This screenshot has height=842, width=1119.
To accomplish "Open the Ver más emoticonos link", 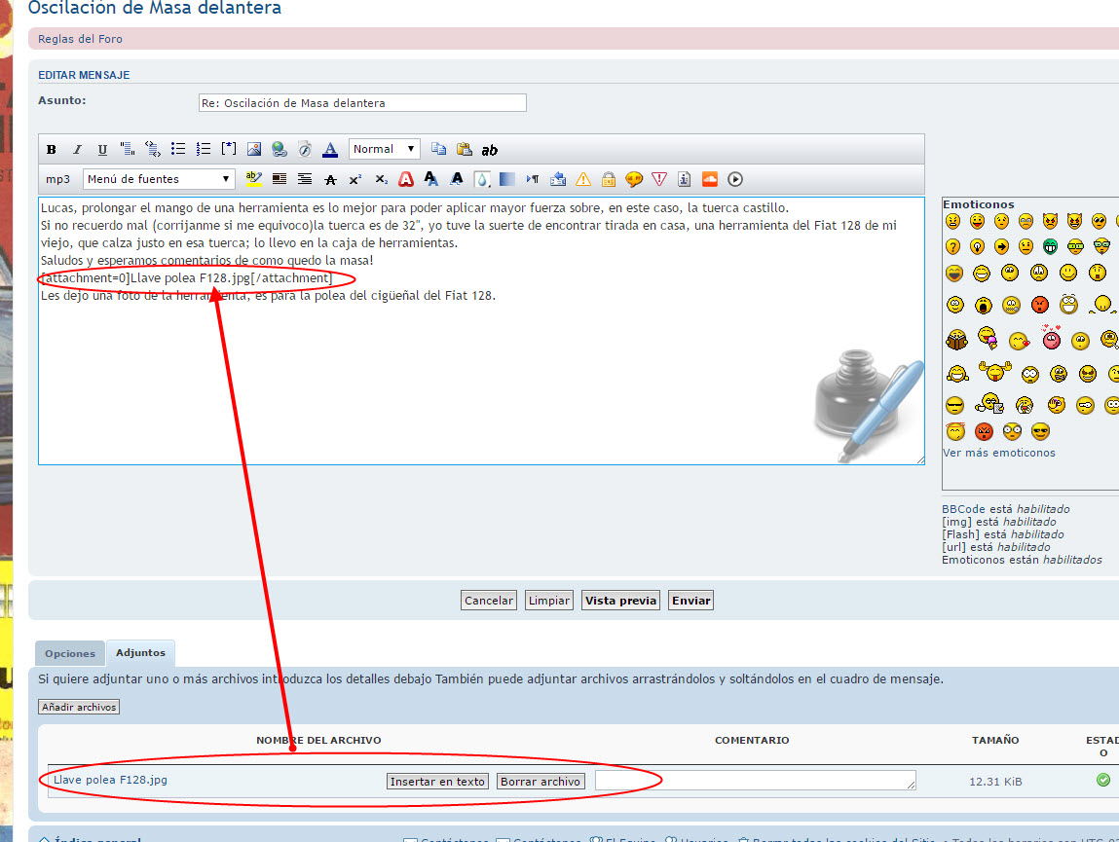I will [x=998, y=453].
